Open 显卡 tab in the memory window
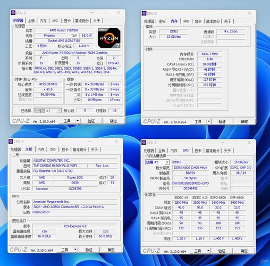The image size is (270, 266). tap(198, 21)
